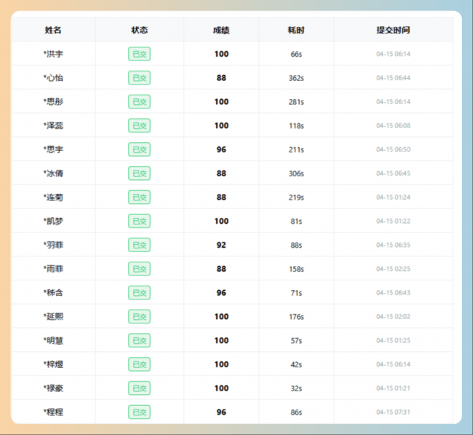Viewport: 473px width, 435px height.
Task: Sort by the 成绩 column header
Action: (x=221, y=30)
